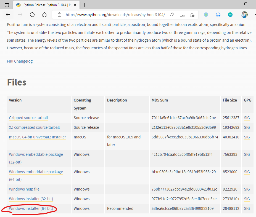Open SIG link for Windows installer (64-bit)

point(247,208)
